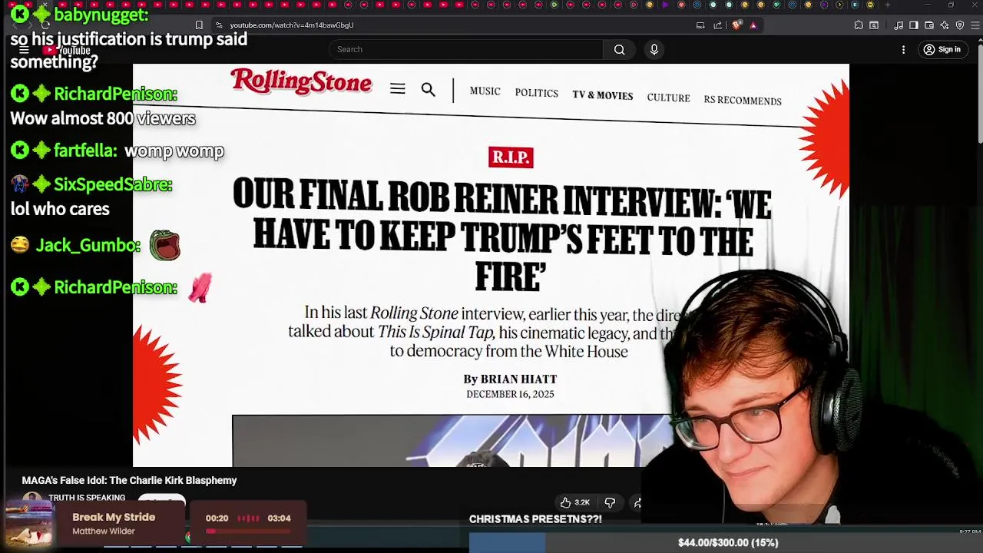Screen dimensions: 983x553
Task: Click the Brave Rewards triangle icon
Action: coord(753,25)
